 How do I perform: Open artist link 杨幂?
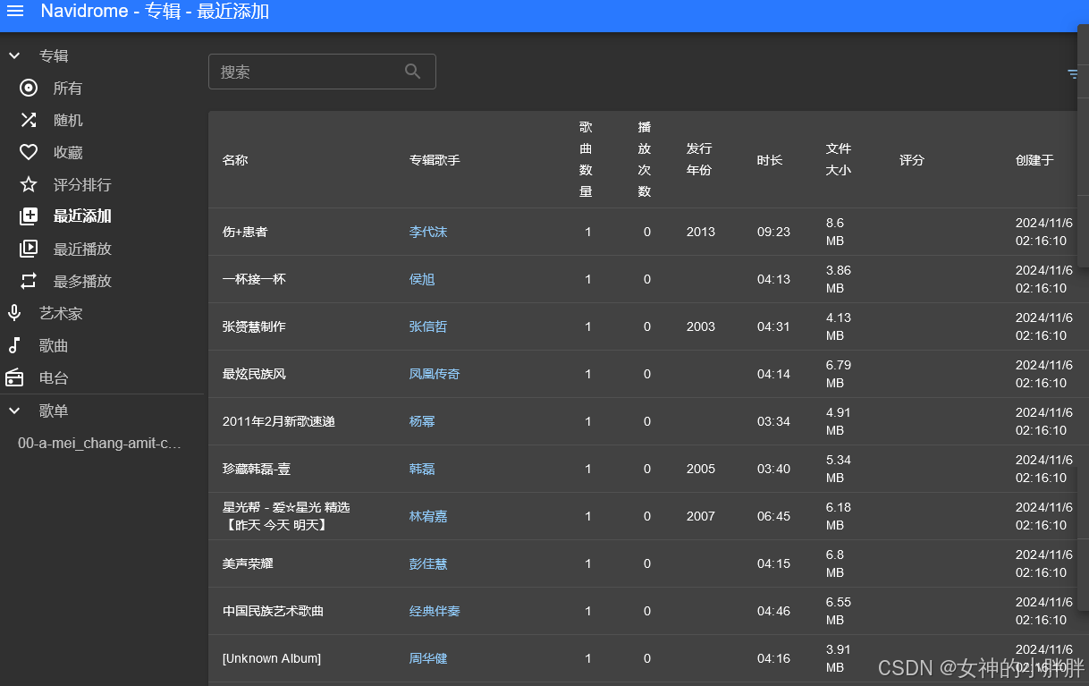(x=422, y=421)
